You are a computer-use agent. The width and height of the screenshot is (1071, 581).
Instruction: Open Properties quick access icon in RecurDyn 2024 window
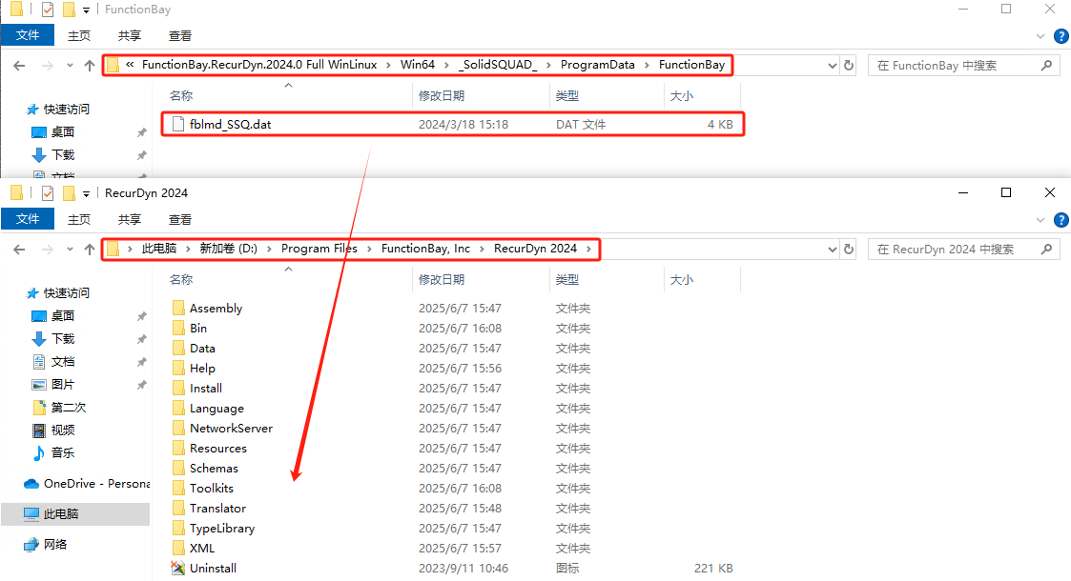pos(47,193)
